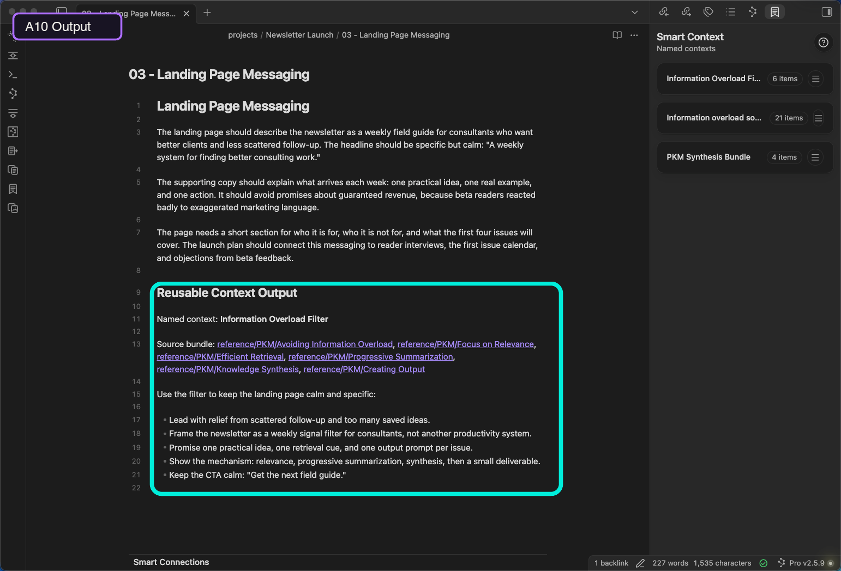This screenshot has width=841, height=571.
Task: Open Focus on Relevance link
Action: (466, 344)
